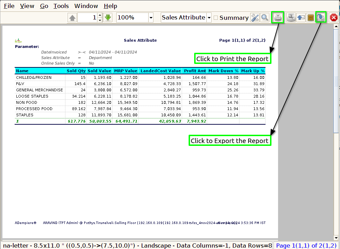Click the Profit Amt column header

195,71
